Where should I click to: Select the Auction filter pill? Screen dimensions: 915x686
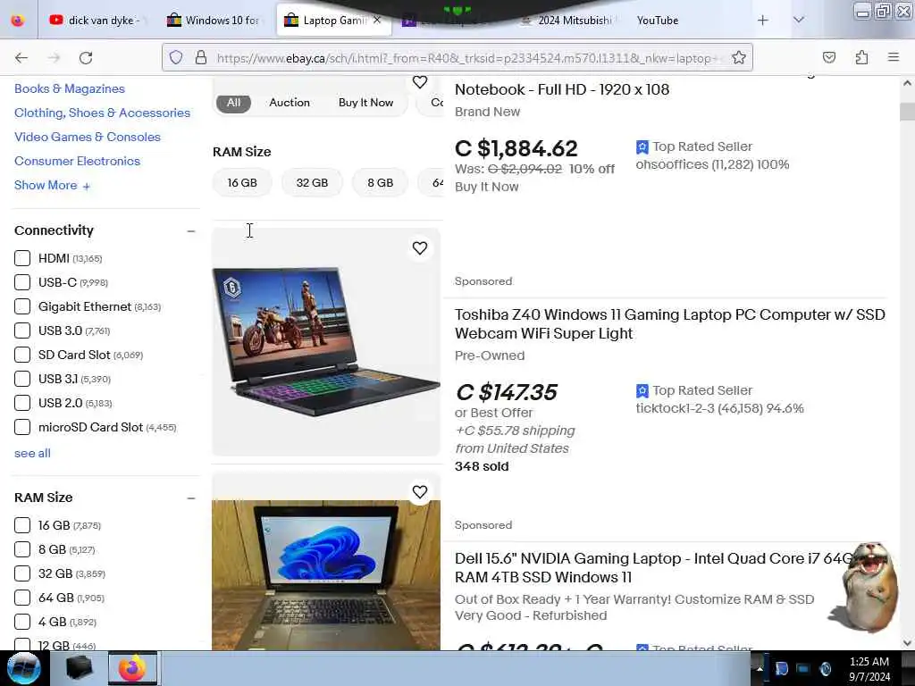(x=290, y=103)
